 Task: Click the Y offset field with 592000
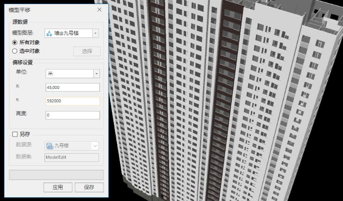(73, 101)
